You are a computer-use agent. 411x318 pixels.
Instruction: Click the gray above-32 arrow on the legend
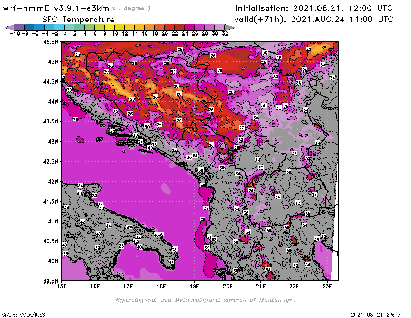(229, 27)
